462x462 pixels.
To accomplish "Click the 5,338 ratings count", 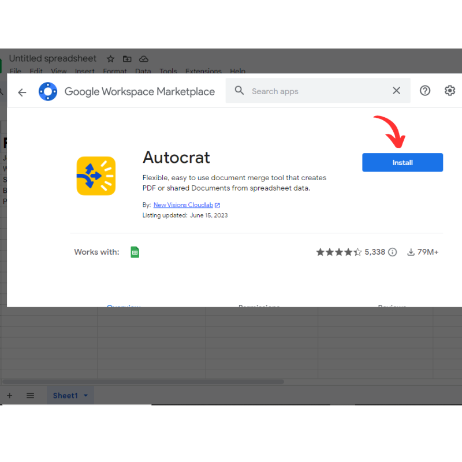I will tap(375, 252).
